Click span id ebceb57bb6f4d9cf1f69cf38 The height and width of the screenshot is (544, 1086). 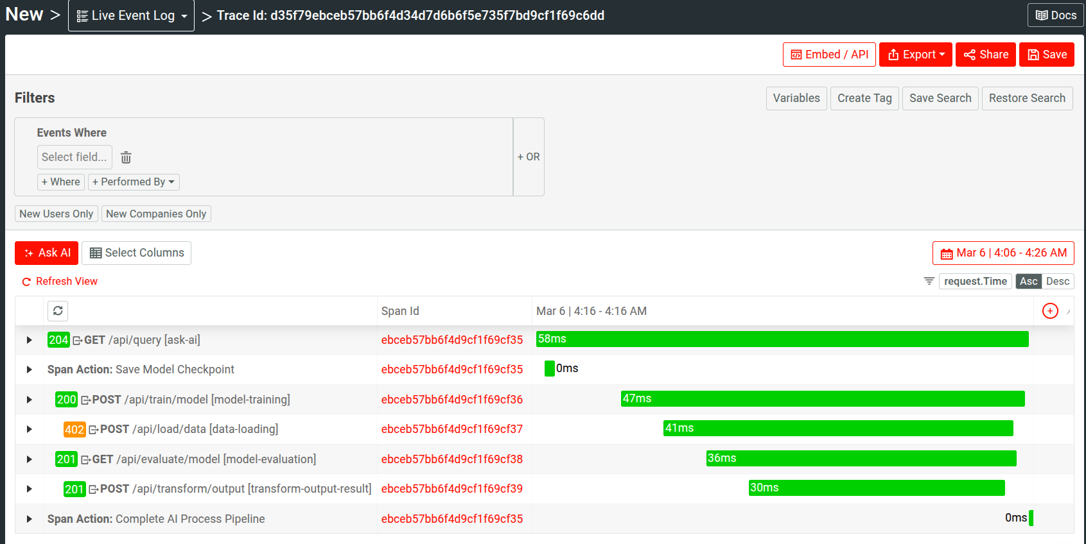click(x=452, y=459)
